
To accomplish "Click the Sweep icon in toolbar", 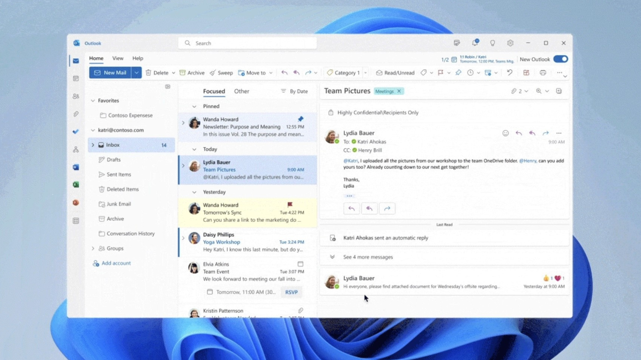I will tap(213, 73).
